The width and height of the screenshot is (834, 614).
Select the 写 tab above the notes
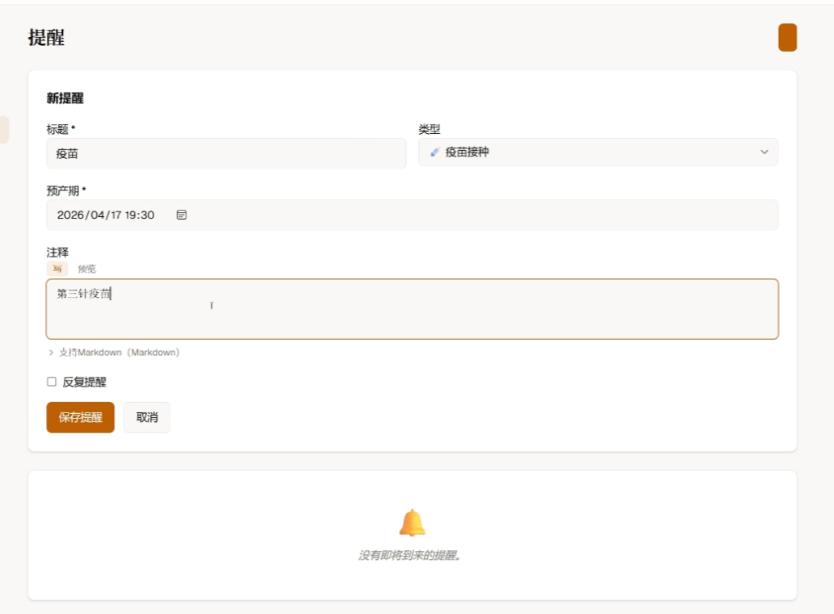(x=57, y=269)
